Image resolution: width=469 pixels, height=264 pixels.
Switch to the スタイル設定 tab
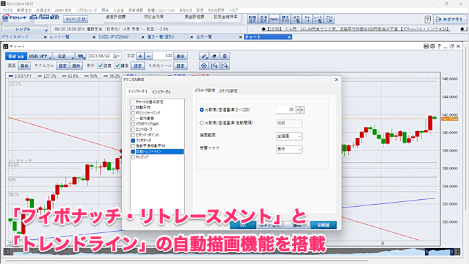[228, 91]
